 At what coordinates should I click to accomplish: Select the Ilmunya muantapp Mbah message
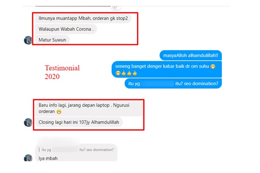[x=83, y=18]
